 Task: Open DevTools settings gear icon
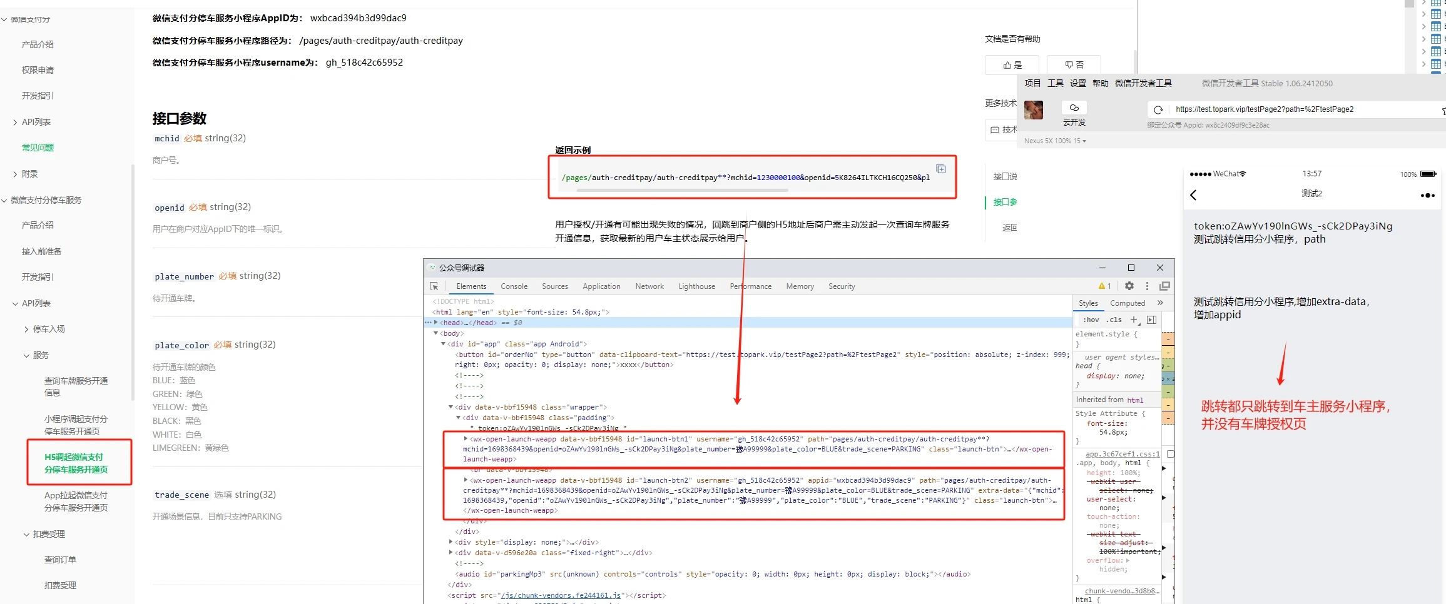(1129, 286)
